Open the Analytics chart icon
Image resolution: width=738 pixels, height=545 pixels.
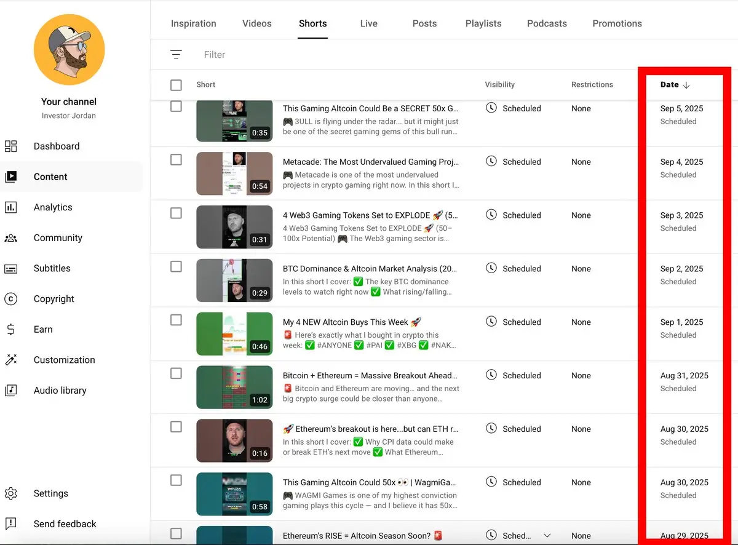click(x=10, y=207)
